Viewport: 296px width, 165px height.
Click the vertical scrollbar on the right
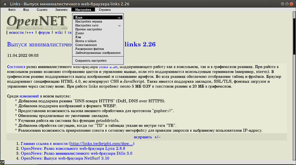(294, 86)
